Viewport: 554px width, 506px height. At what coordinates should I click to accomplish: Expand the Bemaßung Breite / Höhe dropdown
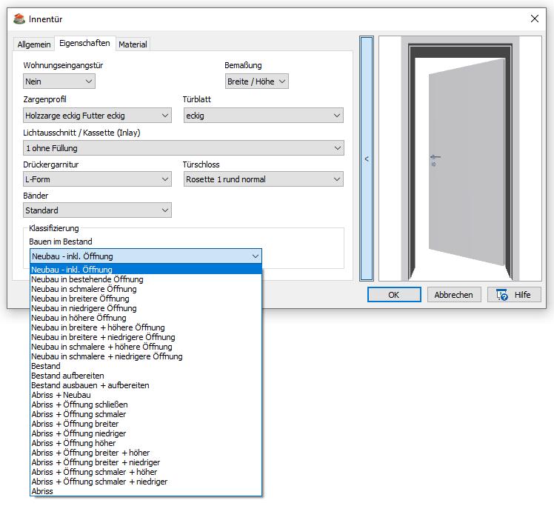coord(256,81)
